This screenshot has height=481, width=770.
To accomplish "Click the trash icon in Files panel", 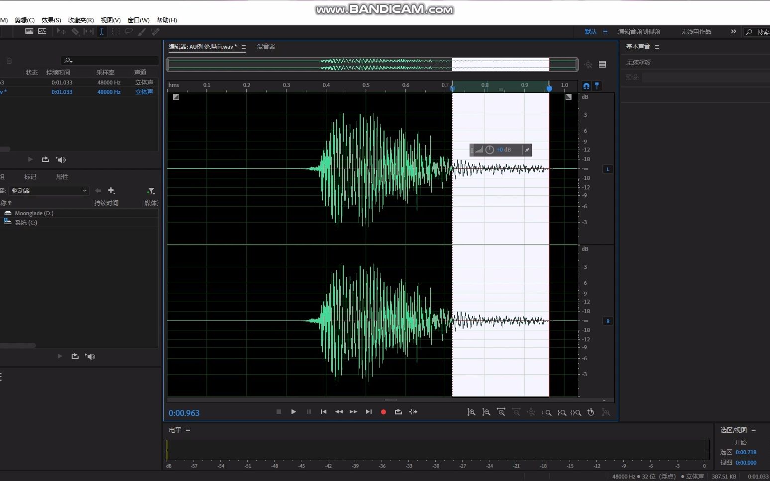I will 9,61.
